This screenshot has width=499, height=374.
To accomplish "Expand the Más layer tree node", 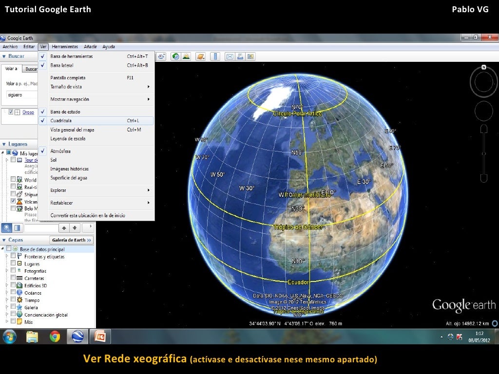I will tap(7, 322).
